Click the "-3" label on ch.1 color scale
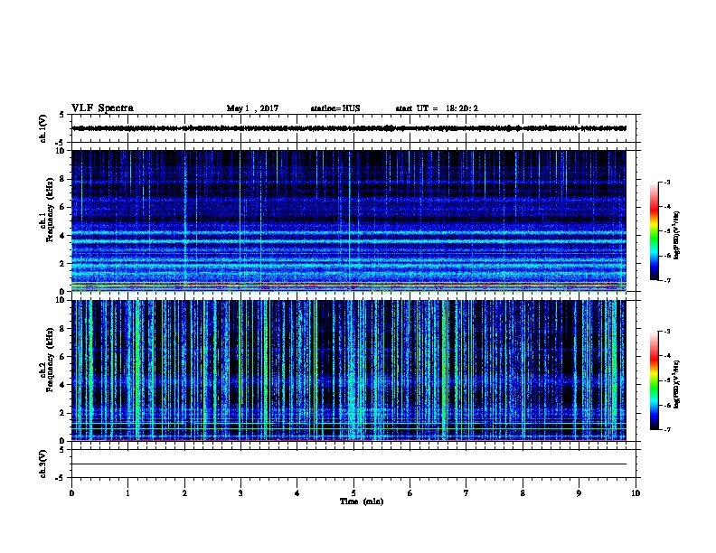The height and width of the screenshot is (553, 716). tap(667, 182)
